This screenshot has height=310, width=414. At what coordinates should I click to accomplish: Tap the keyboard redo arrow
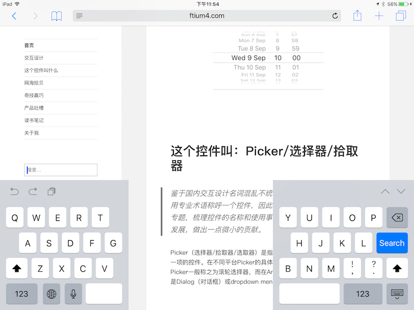coord(33,192)
